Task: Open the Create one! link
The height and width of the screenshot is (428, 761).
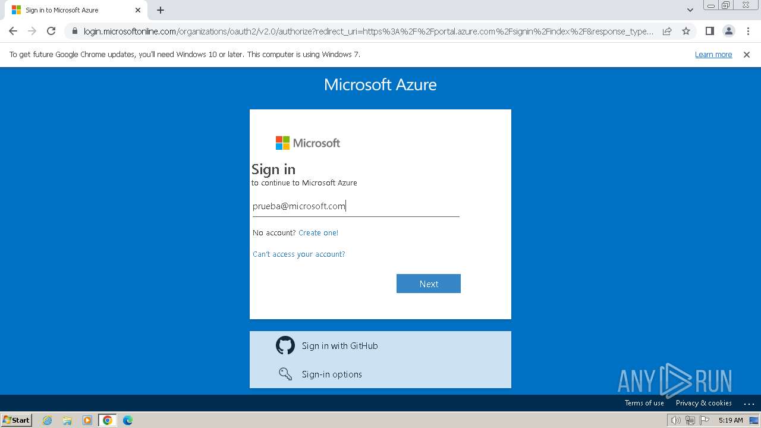Action: 318,233
